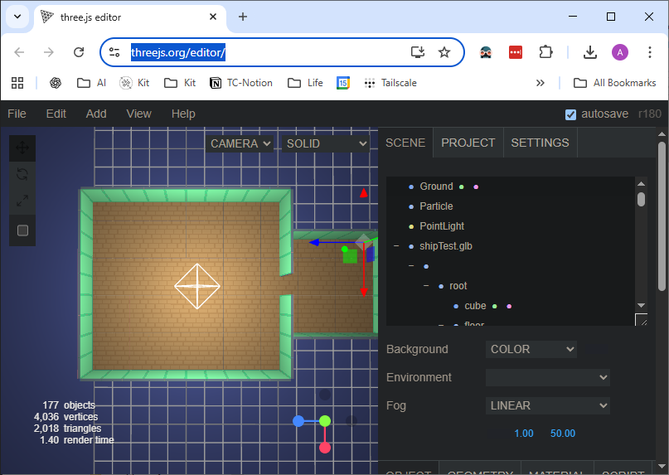
Task: Click the white point light helper in viewport
Action: [197, 286]
